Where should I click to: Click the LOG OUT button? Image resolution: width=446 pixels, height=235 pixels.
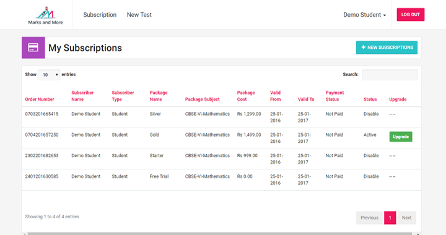click(411, 14)
